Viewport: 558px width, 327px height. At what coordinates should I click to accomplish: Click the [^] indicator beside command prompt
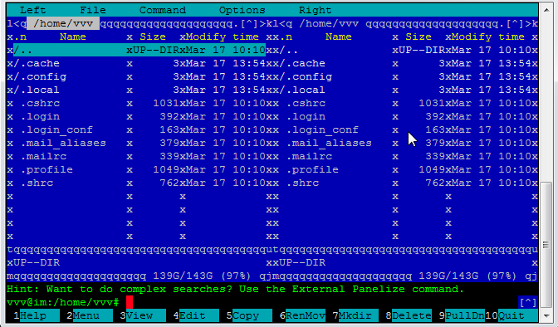coord(528,302)
